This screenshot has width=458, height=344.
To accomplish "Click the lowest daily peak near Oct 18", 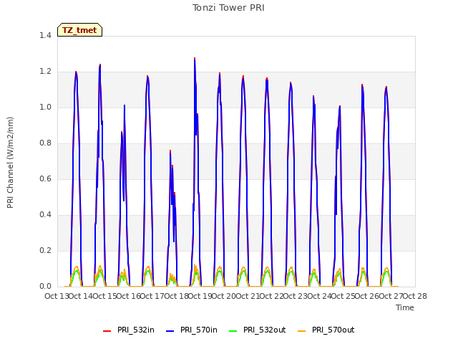I will [x=170, y=151].
